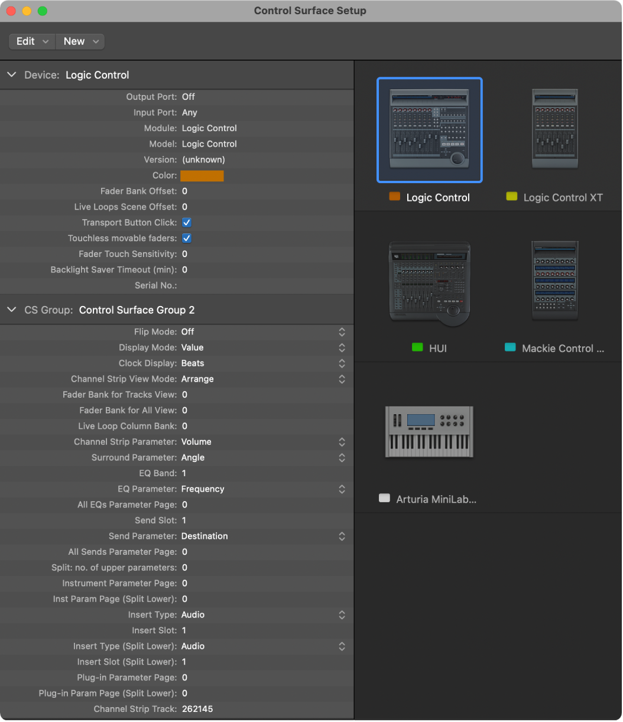Click the Output Port value Off
The image size is (623, 722).
(x=189, y=97)
